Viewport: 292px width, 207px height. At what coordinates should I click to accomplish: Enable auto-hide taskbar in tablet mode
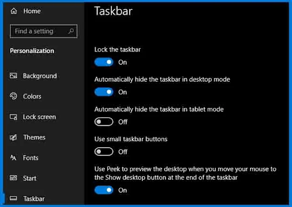104,122
